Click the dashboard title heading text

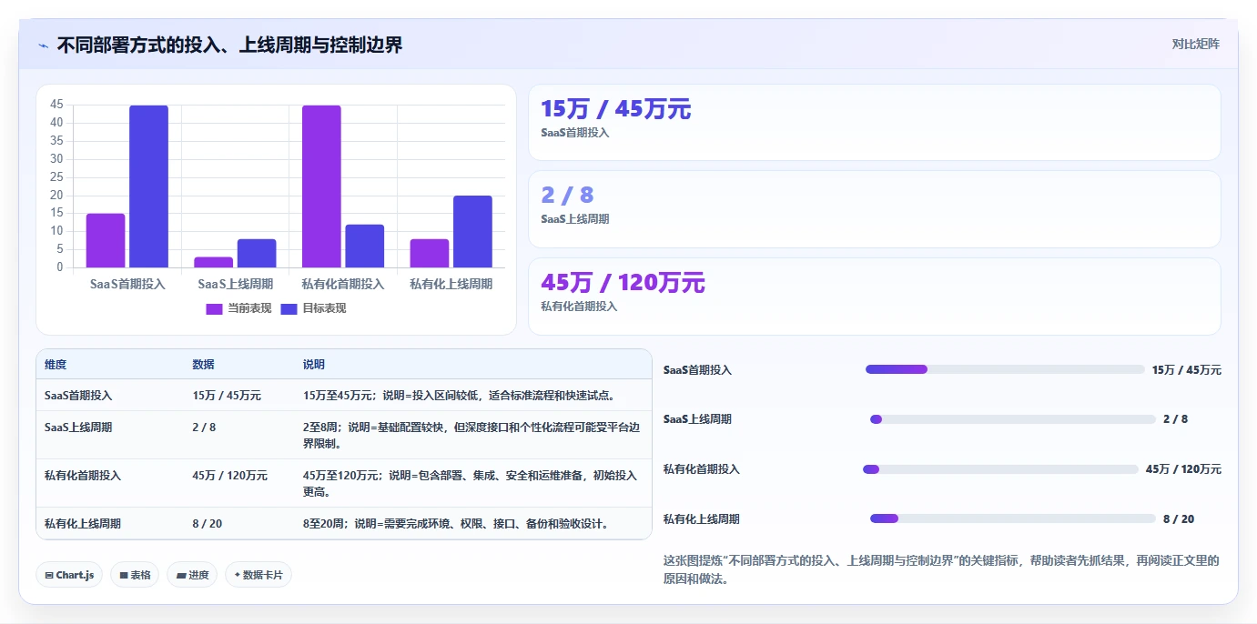coord(229,45)
